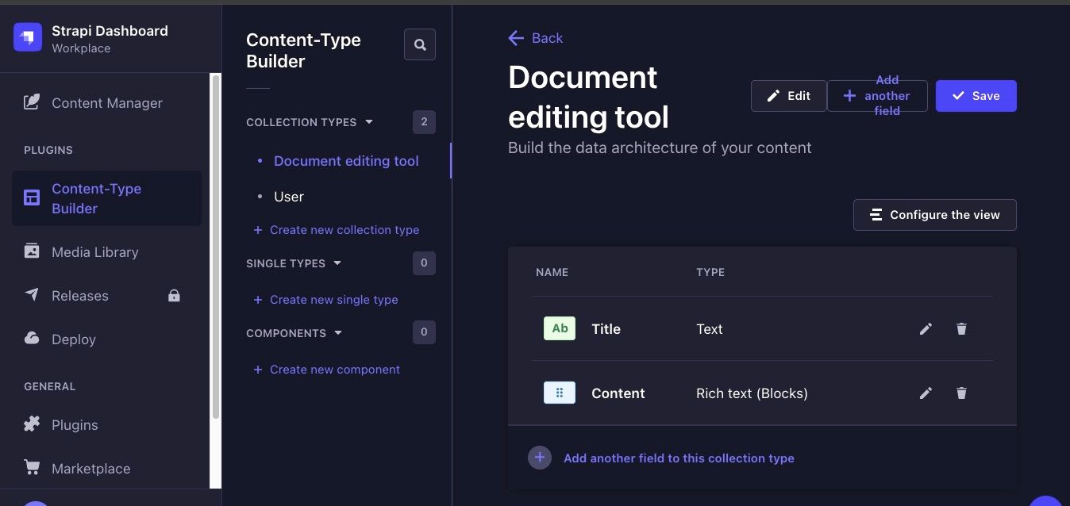Click the Deploy cloud icon

point(32,339)
